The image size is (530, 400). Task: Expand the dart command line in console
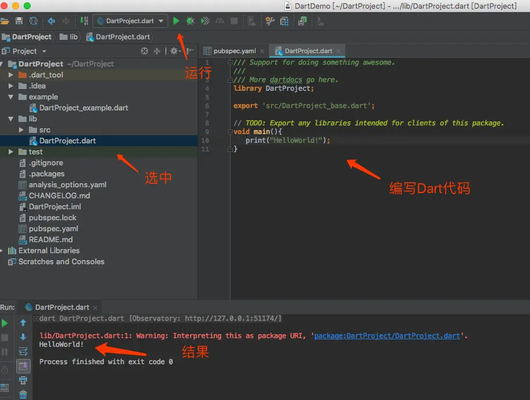point(36,318)
